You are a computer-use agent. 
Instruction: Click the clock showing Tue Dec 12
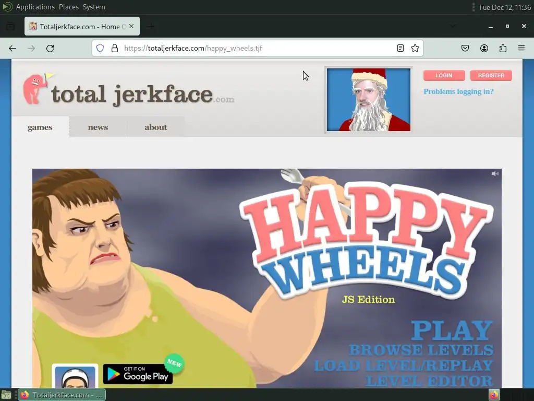505,7
